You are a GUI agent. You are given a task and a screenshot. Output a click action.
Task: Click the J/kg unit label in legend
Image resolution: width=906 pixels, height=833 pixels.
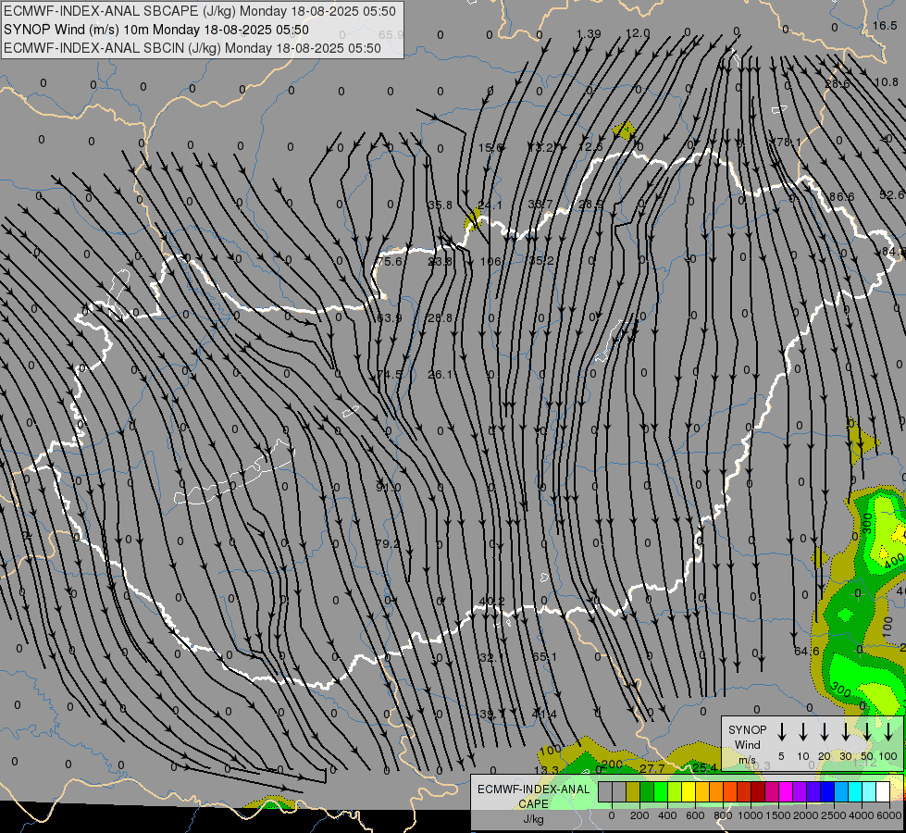533,819
